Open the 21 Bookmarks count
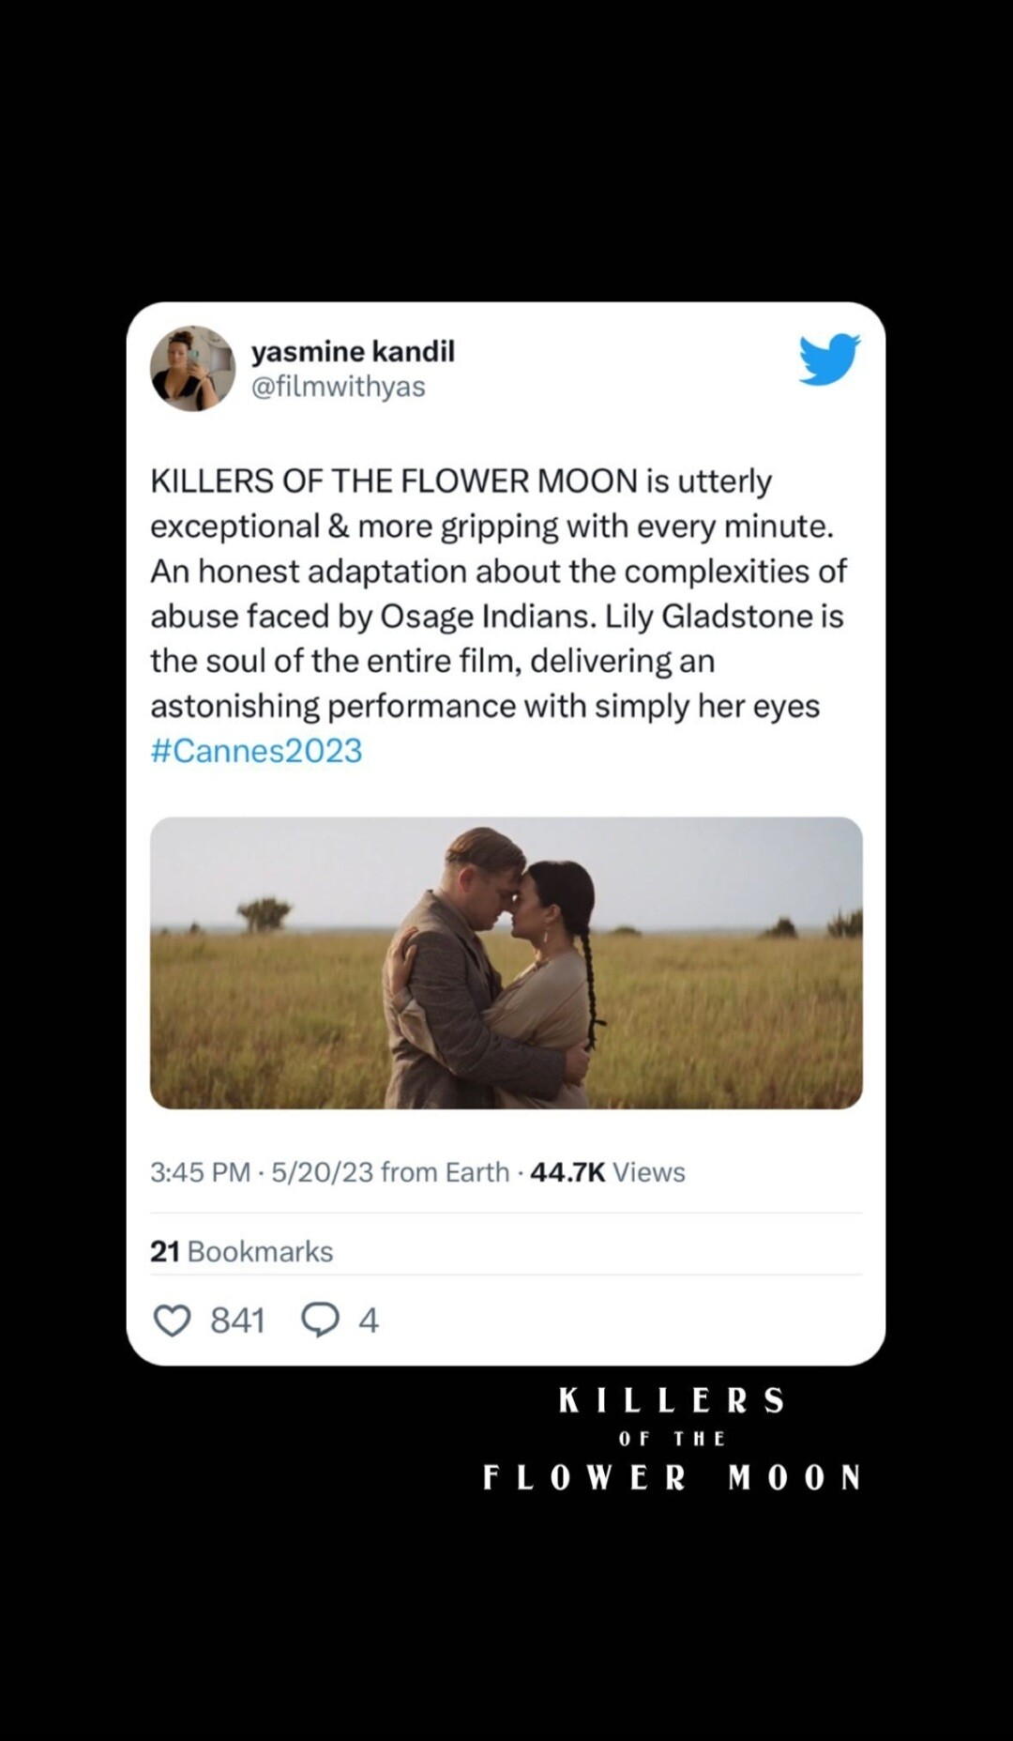Image resolution: width=1013 pixels, height=1741 pixels. click(241, 1251)
